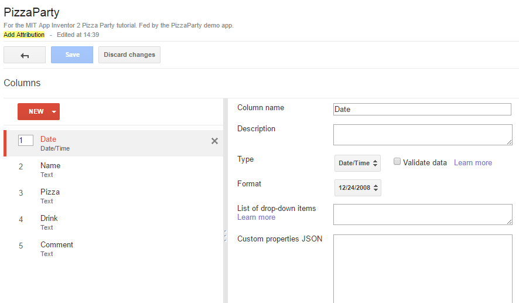Click the Edited at 14:39 status text
This screenshot has width=519, height=303.
point(78,35)
